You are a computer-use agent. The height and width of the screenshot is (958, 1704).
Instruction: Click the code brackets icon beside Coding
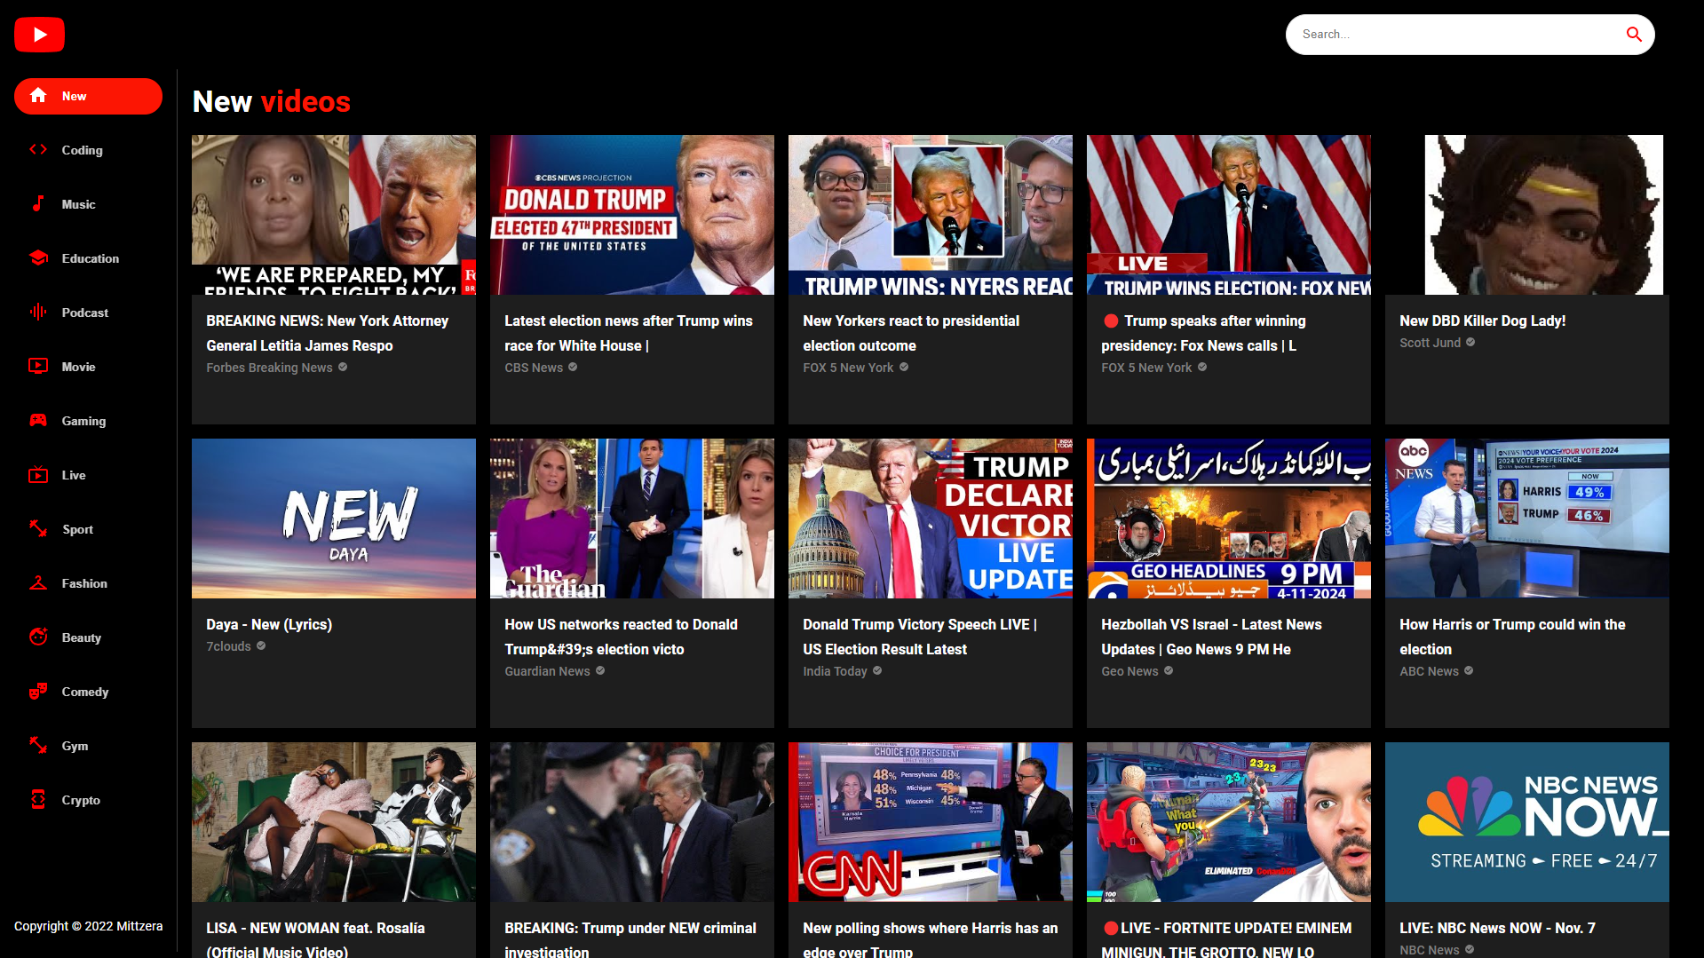(38, 150)
